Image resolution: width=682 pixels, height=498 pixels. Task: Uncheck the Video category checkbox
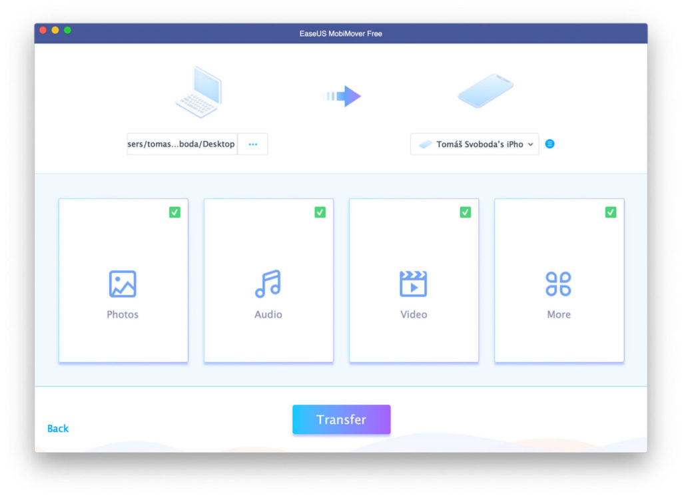[x=466, y=212]
